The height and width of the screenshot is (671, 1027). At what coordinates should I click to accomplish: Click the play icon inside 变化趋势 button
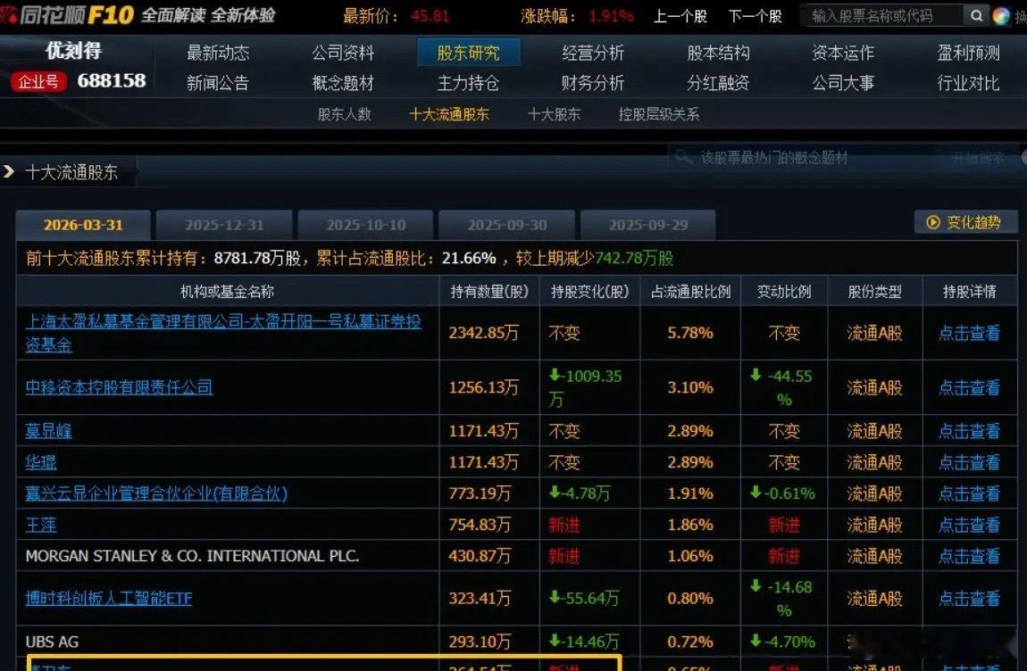(931, 222)
